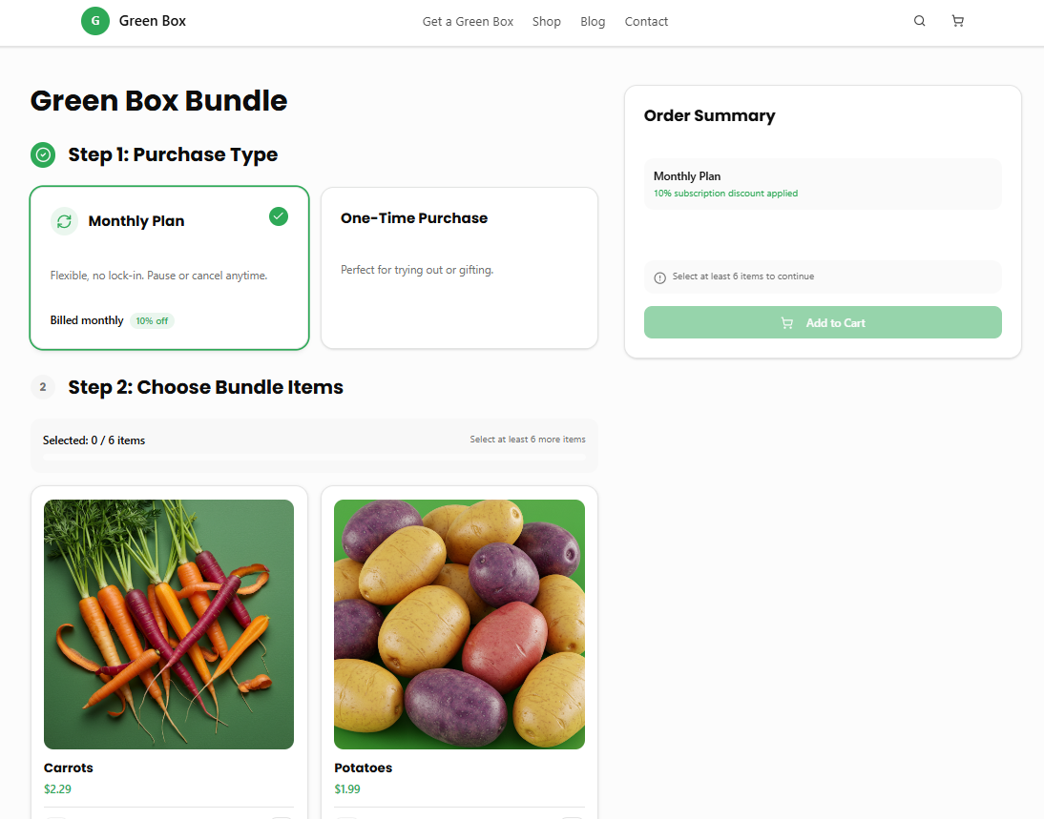Click the Potatoes product image
This screenshot has height=819, width=1044.
coord(459,624)
